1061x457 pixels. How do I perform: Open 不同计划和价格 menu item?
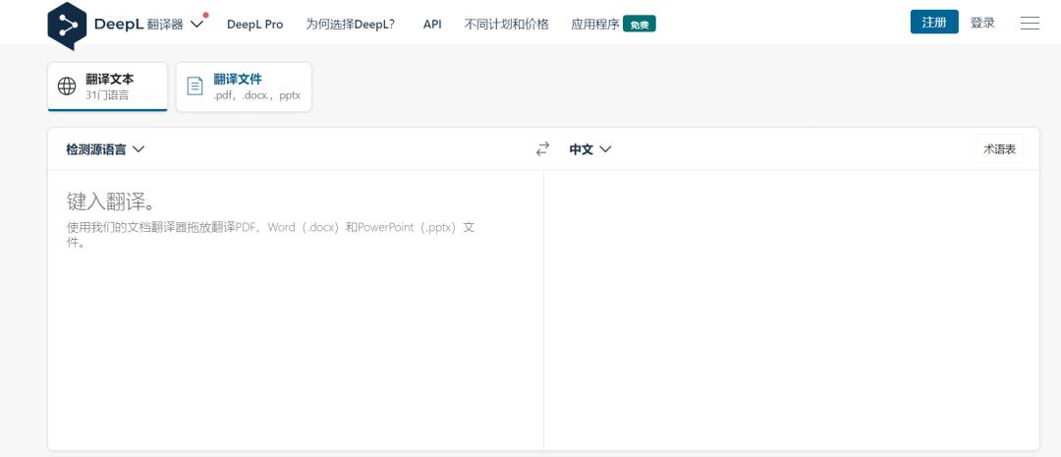point(506,25)
